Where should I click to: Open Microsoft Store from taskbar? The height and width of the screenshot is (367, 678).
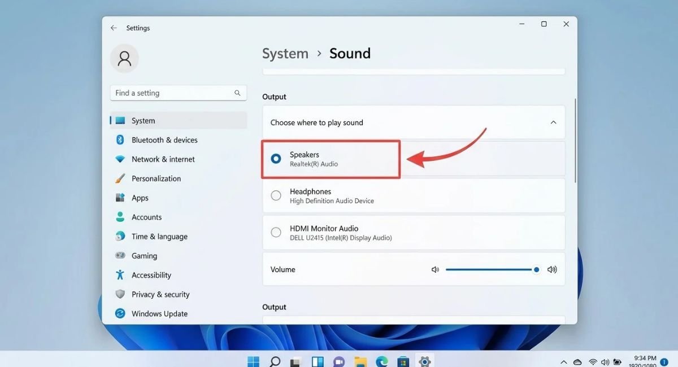click(x=403, y=361)
